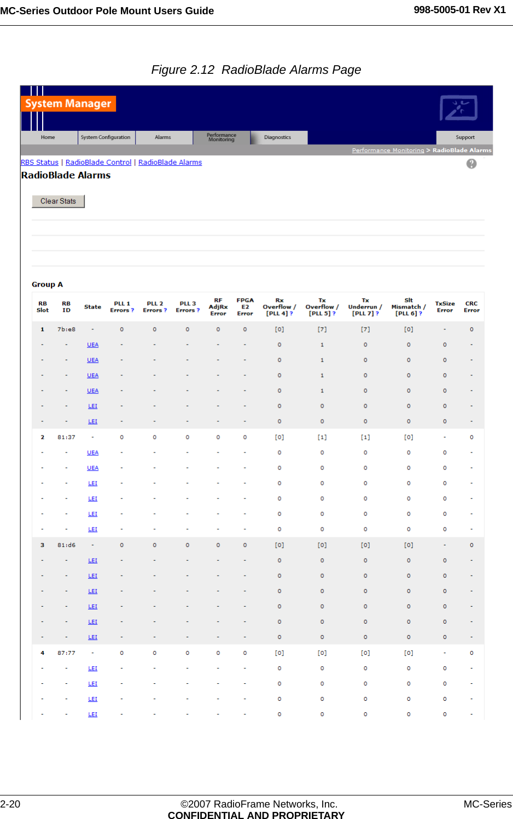Click the CRC Error column header
Image resolution: width=513 pixels, height=819 pixels.
[471, 307]
